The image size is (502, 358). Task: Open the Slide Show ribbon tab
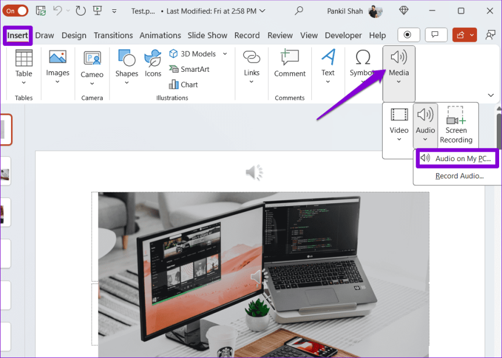coord(207,35)
